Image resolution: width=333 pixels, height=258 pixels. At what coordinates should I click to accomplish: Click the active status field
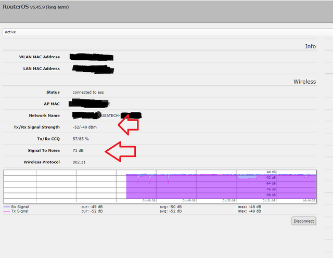[166, 32]
